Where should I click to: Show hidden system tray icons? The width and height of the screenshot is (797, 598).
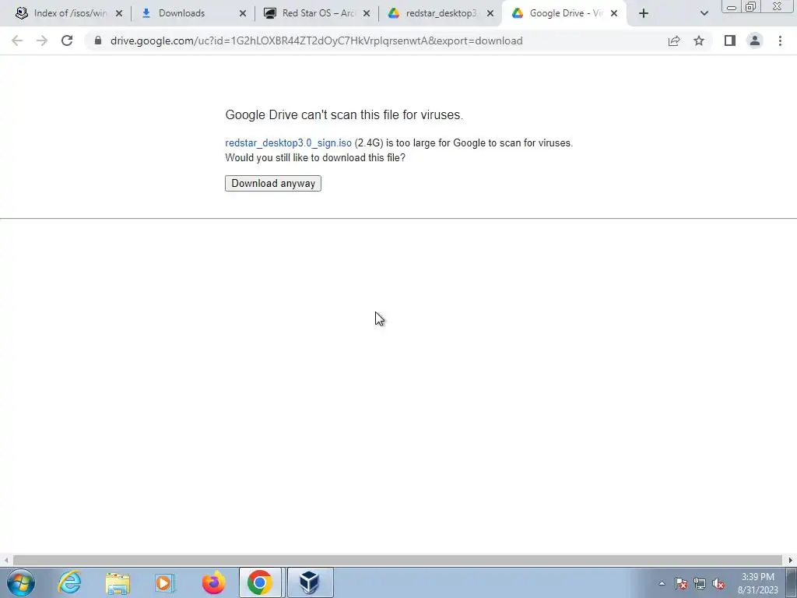662,583
